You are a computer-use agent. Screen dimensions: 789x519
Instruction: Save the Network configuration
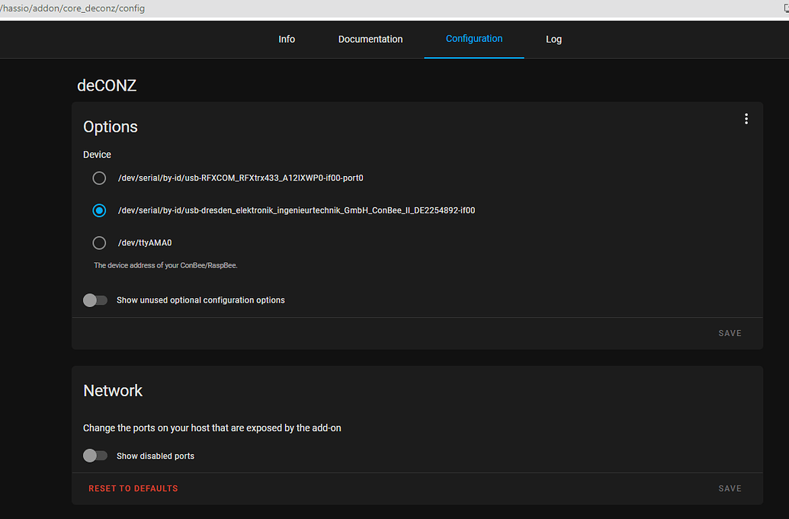[730, 488]
